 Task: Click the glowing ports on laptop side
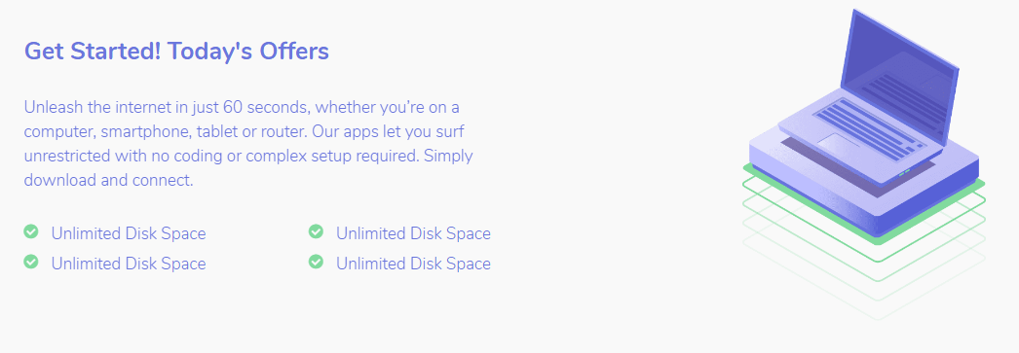point(904,172)
